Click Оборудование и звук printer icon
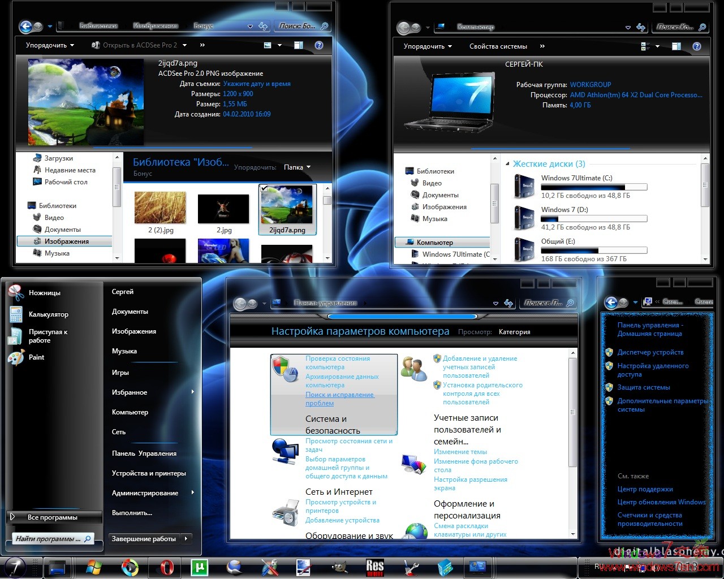 [x=285, y=512]
